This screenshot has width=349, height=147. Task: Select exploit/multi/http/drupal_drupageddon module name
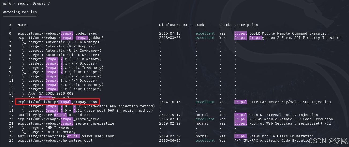57,102
